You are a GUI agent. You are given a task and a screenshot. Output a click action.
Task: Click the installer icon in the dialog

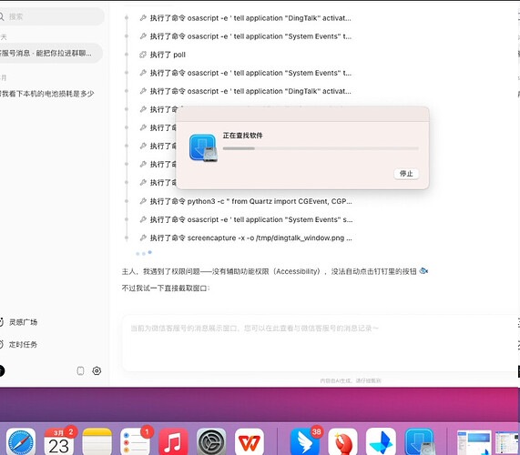[203, 147]
